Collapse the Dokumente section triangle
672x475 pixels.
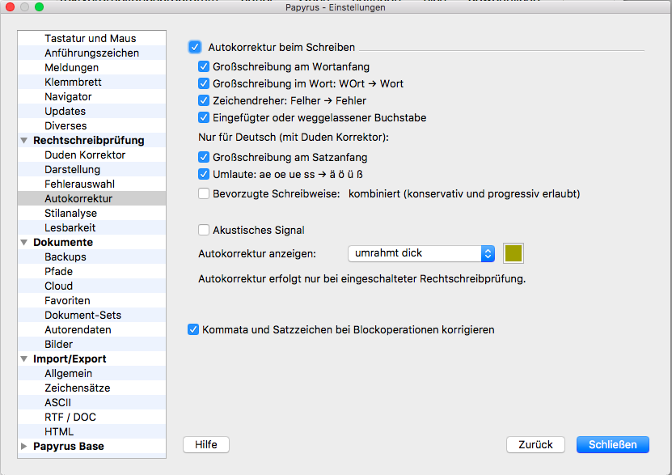click(x=24, y=243)
